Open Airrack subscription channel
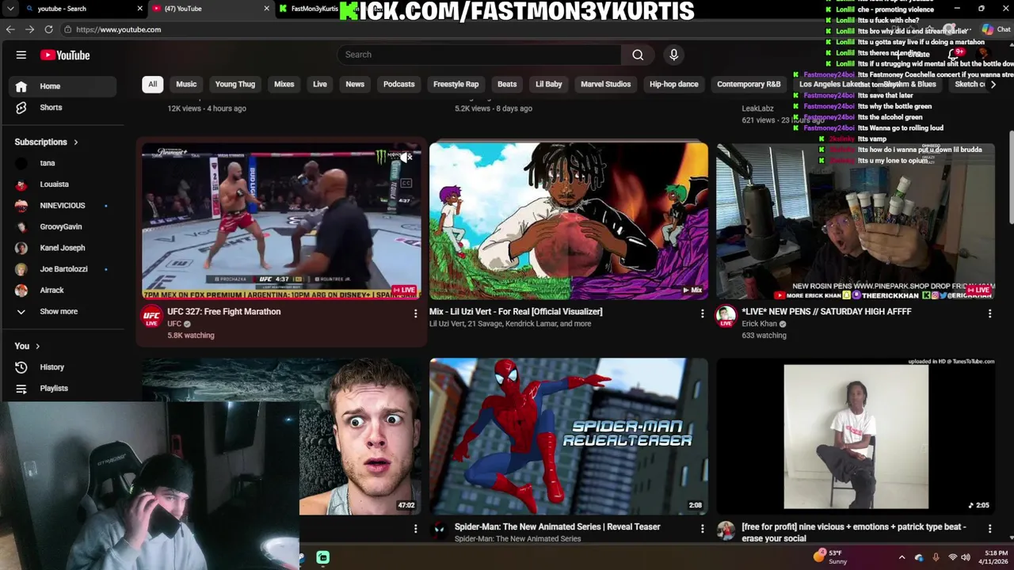The height and width of the screenshot is (570, 1014). click(x=62, y=291)
